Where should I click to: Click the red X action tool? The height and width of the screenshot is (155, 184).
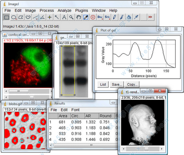pos(93,17)
